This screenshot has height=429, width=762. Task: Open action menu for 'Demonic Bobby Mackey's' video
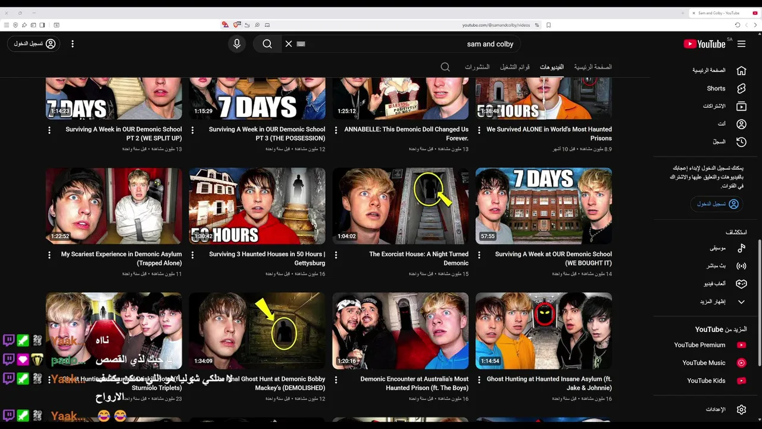[192, 380]
